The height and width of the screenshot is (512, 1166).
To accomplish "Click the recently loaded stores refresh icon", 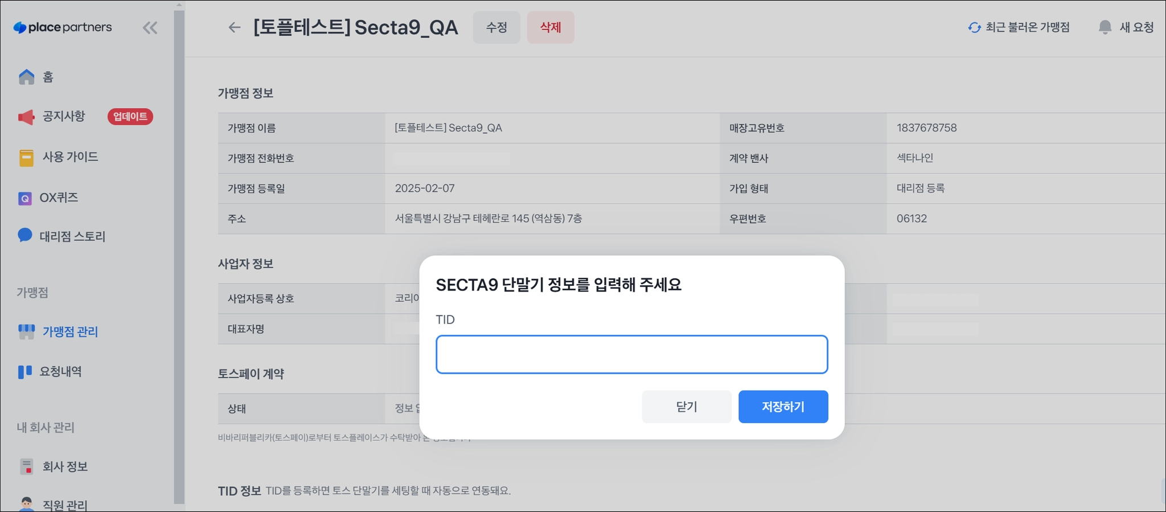I will (974, 27).
